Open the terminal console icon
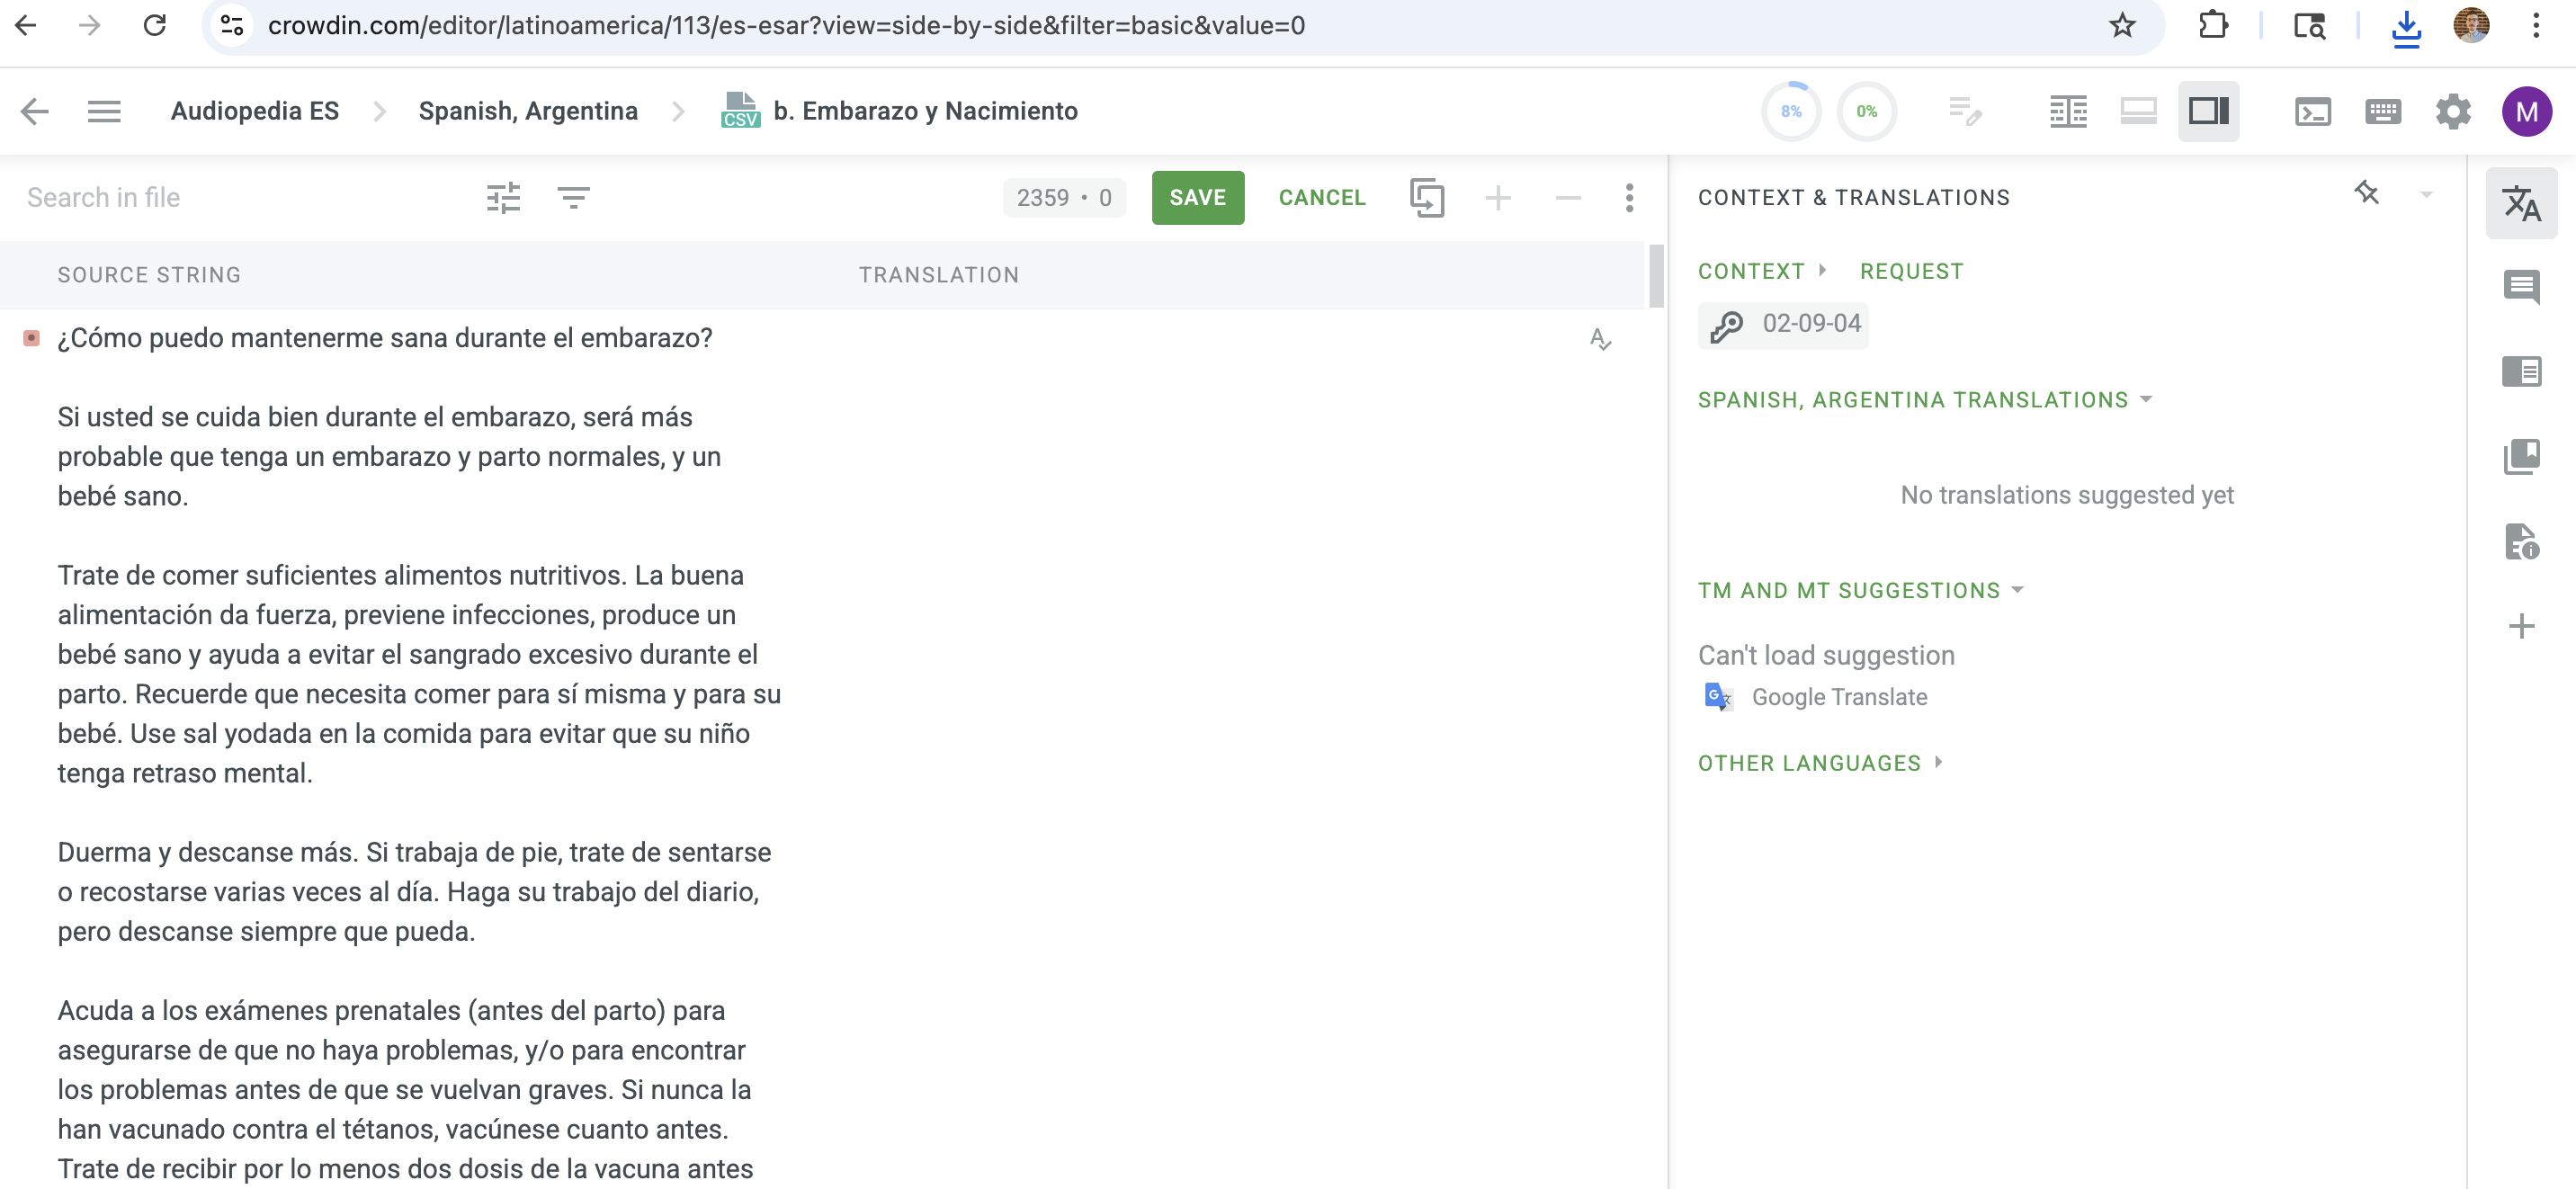This screenshot has height=1189, width=2576. pos(2312,111)
